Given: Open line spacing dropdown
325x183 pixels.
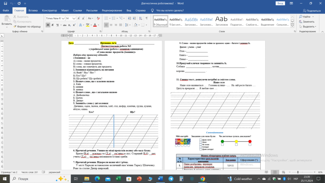Looking at the screenshot, I should (x=130, y=25).
